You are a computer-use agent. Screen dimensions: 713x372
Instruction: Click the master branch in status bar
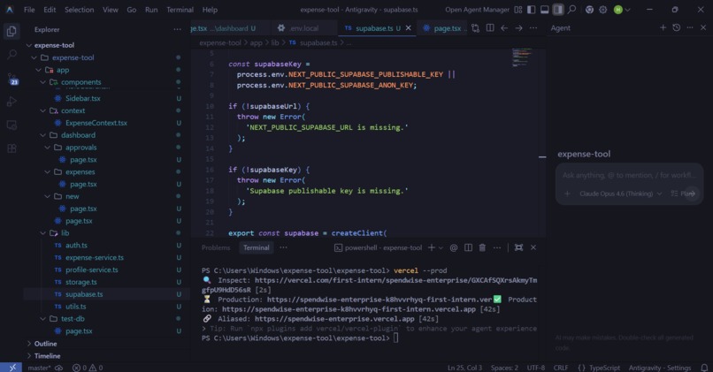[x=39, y=368]
